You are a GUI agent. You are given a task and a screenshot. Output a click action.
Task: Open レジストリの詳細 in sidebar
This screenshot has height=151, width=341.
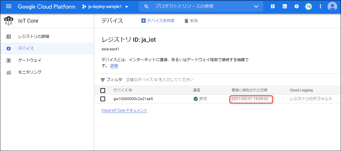click(33, 37)
